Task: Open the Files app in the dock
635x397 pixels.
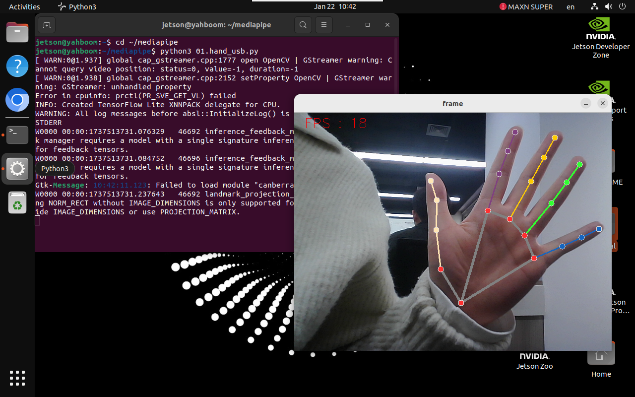Action: (17, 32)
